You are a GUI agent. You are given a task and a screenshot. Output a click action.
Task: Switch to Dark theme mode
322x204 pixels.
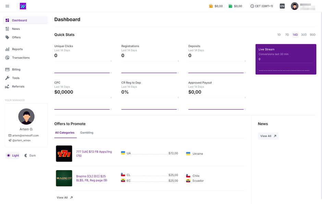(x=30, y=156)
